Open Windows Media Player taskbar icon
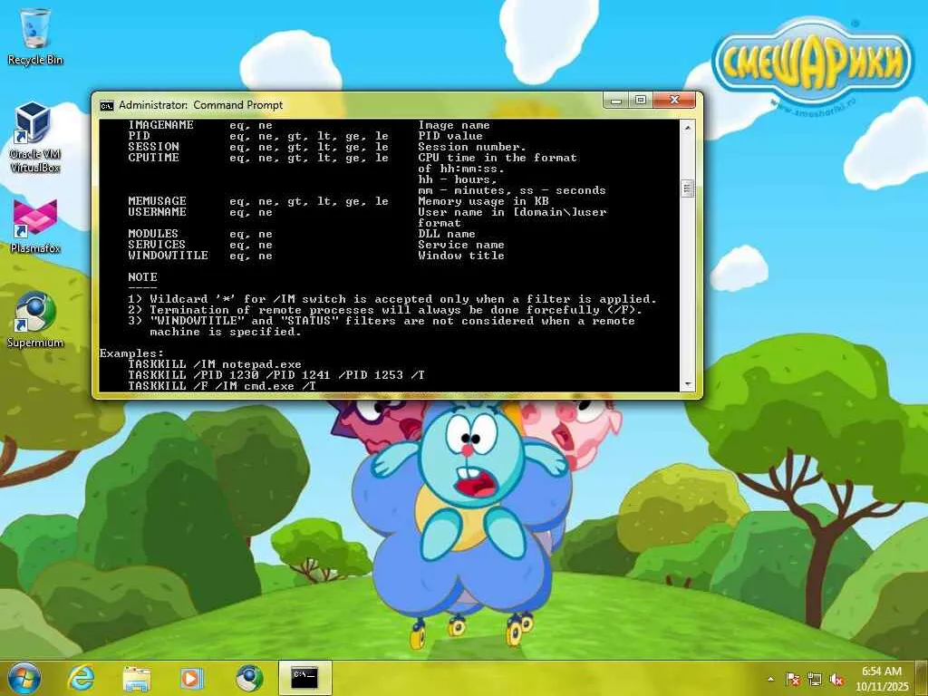Viewport: 928px width, 696px height. point(192,678)
